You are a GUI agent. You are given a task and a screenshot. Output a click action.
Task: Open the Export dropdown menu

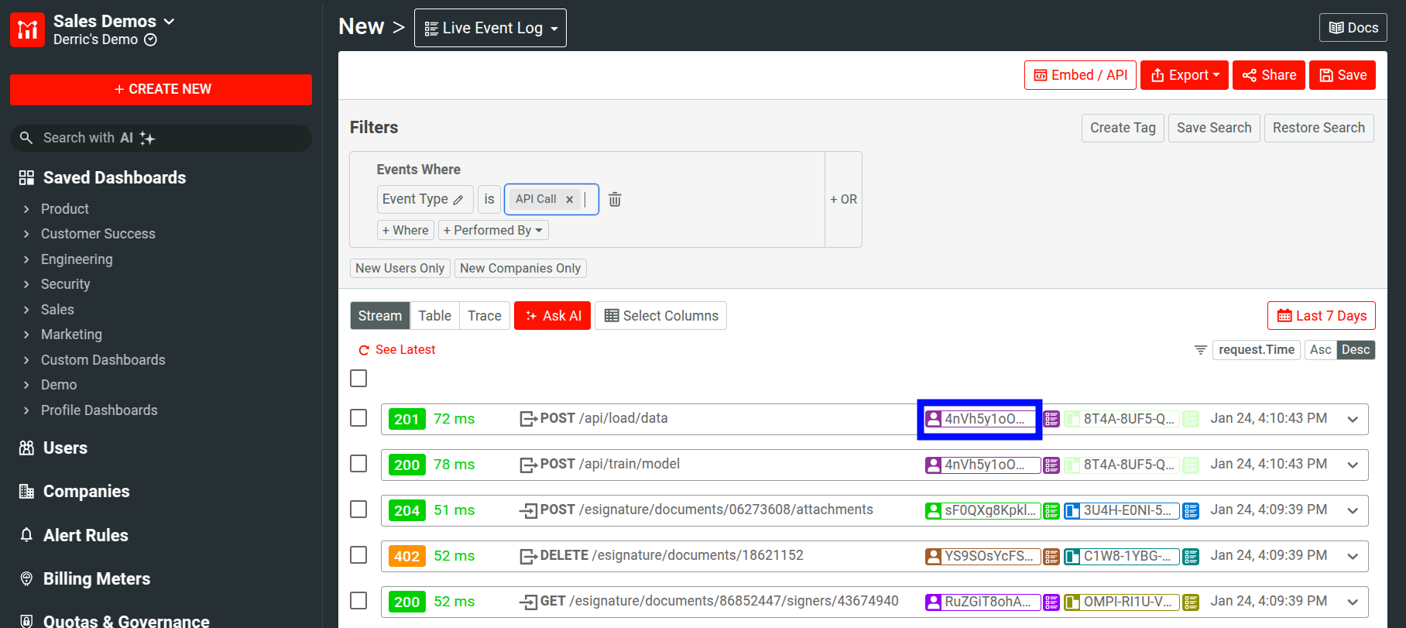pos(1185,75)
